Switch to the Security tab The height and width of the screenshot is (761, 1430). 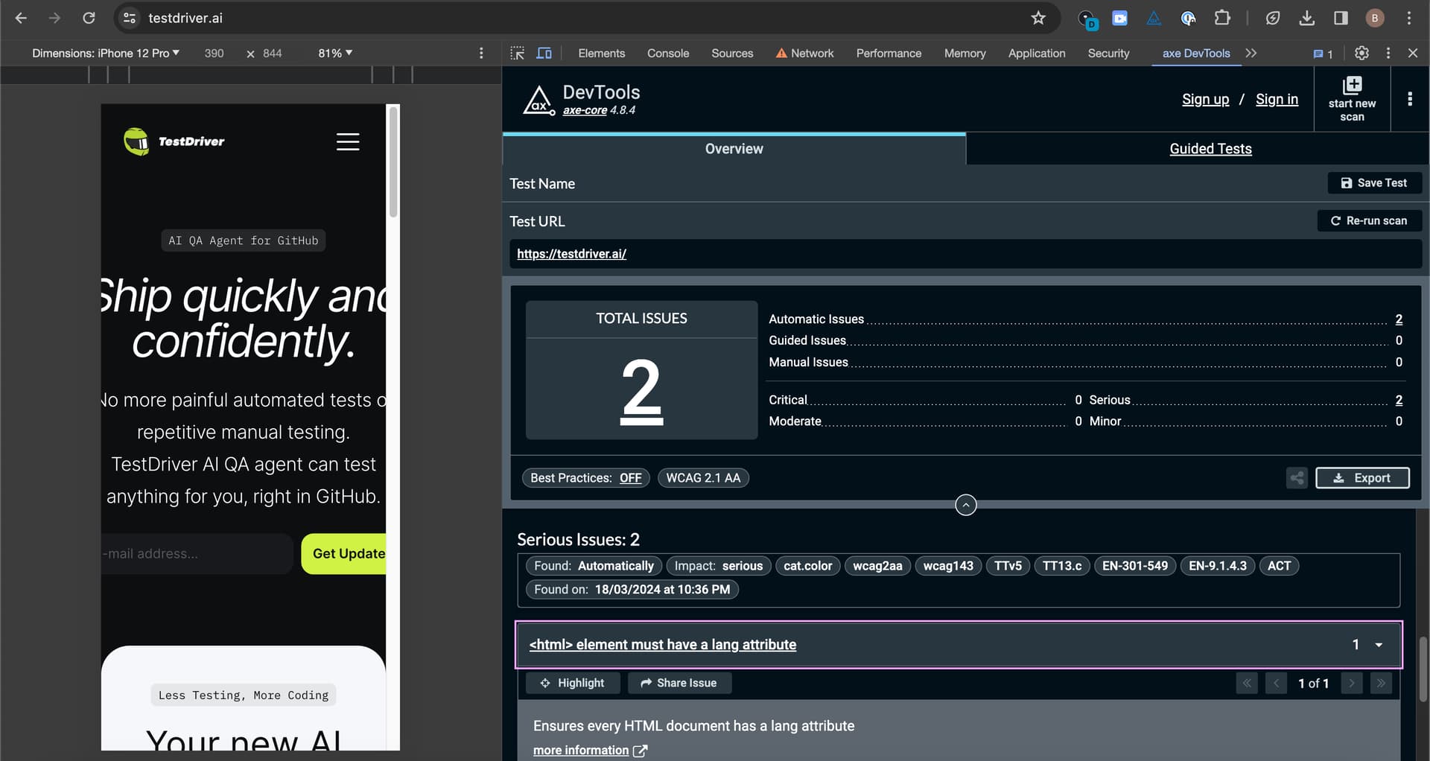coord(1108,53)
